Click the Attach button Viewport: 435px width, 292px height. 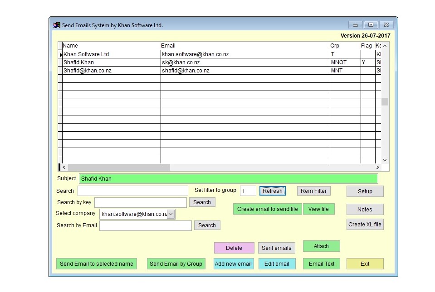(x=321, y=246)
